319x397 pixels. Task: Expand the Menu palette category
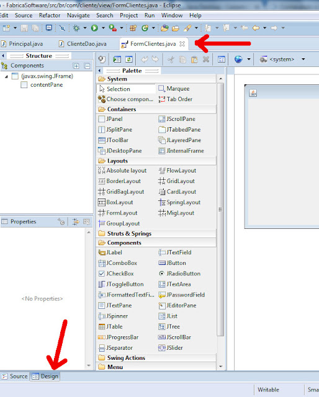(x=156, y=367)
